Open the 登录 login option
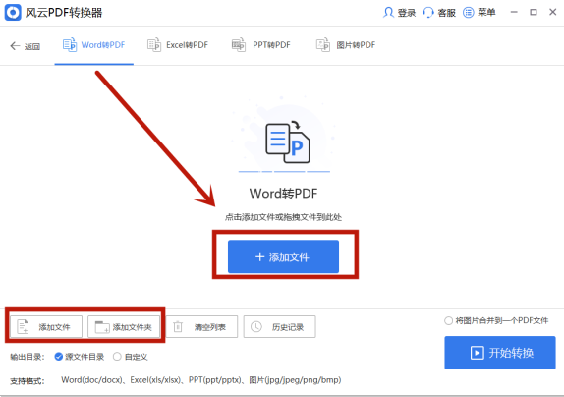The width and height of the screenshot is (564, 397). pos(399,13)
